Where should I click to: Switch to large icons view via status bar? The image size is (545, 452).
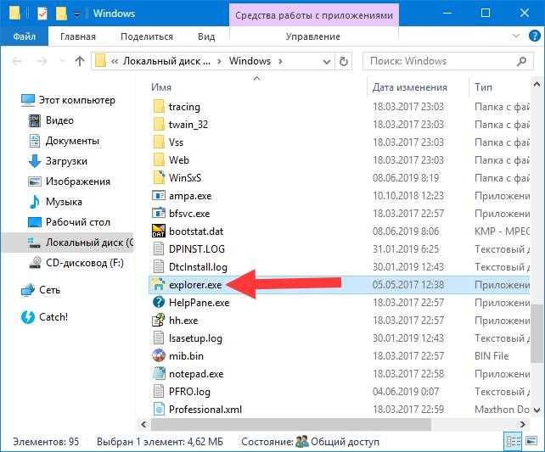[x=531, y=441]
